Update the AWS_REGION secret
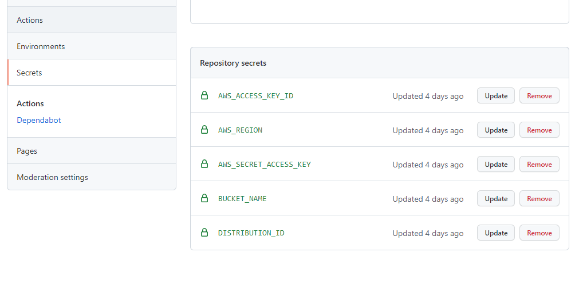 tap(496, 130)
